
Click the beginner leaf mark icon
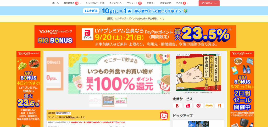[x=186, y=11]
